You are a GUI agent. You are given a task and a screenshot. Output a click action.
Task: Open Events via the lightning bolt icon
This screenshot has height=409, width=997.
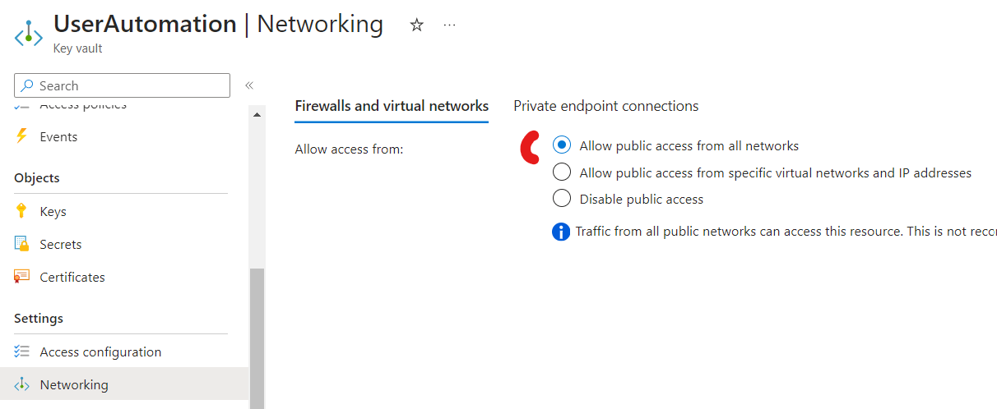tap(21, 136)
